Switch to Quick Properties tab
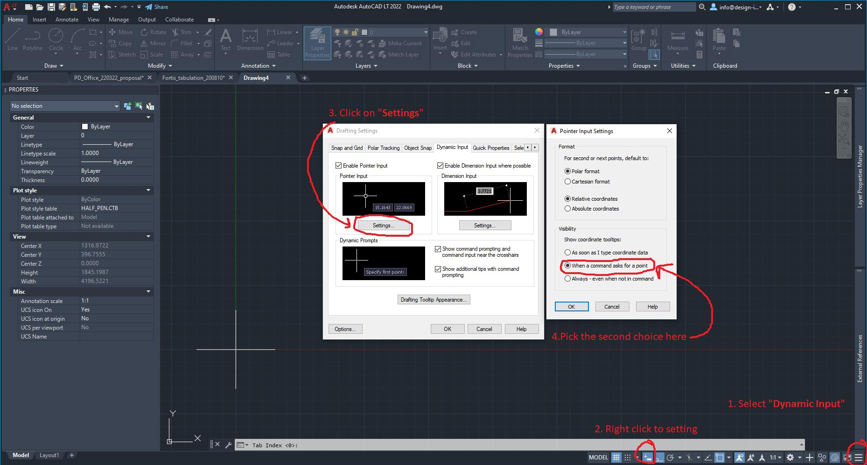Image resolution: width=867 pixels, height=465 pixels. (491, 148)
